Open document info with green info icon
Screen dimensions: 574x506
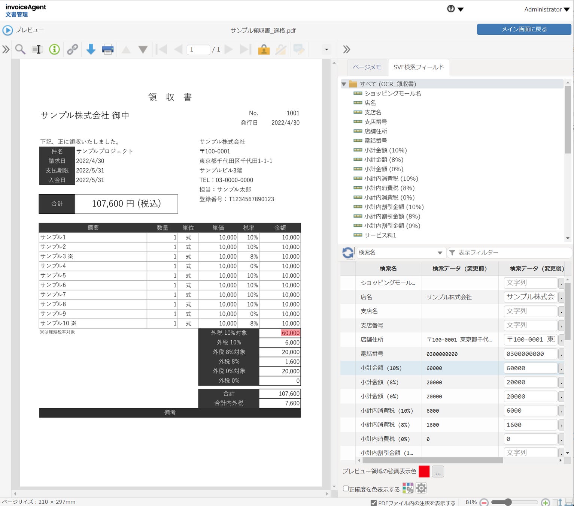(55, 49)
